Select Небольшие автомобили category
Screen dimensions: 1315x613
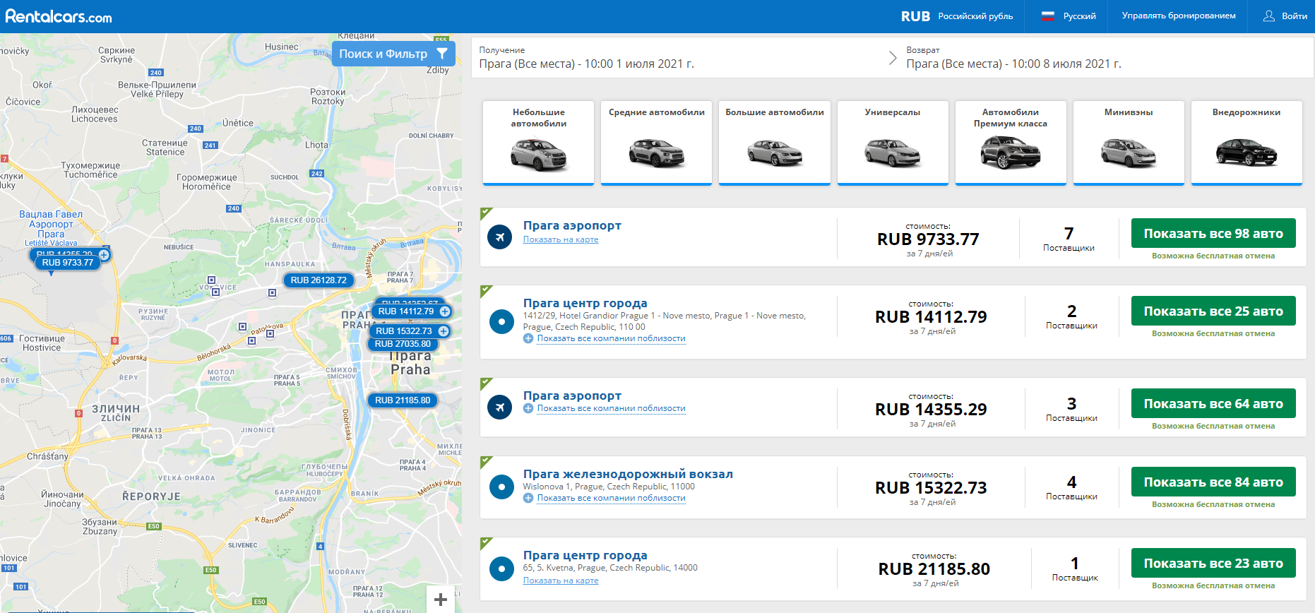click(539, 143)
